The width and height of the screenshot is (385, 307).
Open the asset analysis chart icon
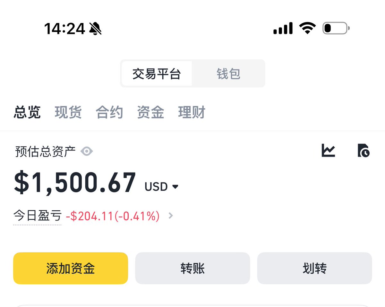pyautogui.click(x=328, y=150)
